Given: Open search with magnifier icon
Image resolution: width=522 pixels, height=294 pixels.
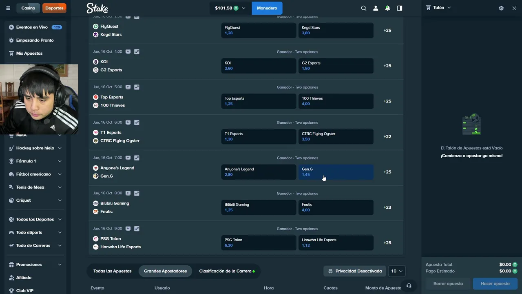Looking at the screenshot, I should (364, 8).
